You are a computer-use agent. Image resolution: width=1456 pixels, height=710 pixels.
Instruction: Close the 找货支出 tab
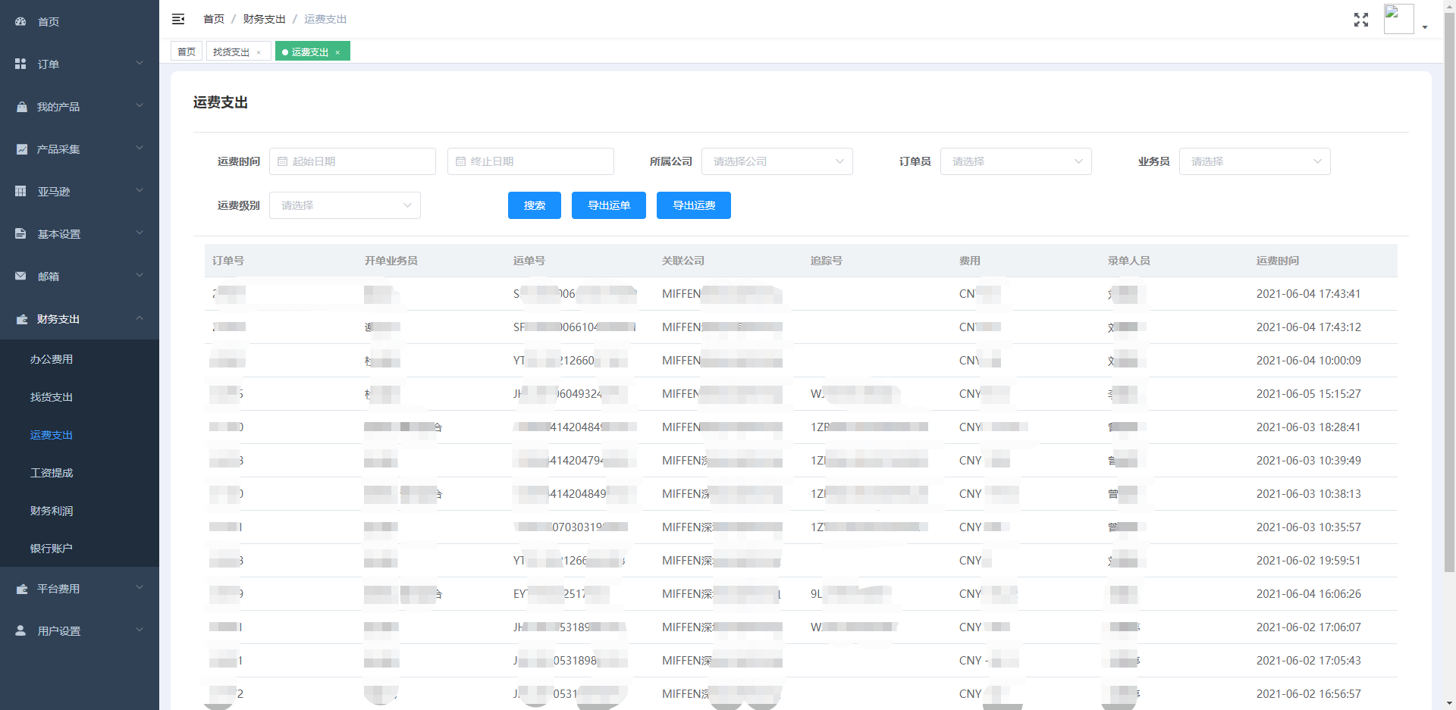[259, 52]
